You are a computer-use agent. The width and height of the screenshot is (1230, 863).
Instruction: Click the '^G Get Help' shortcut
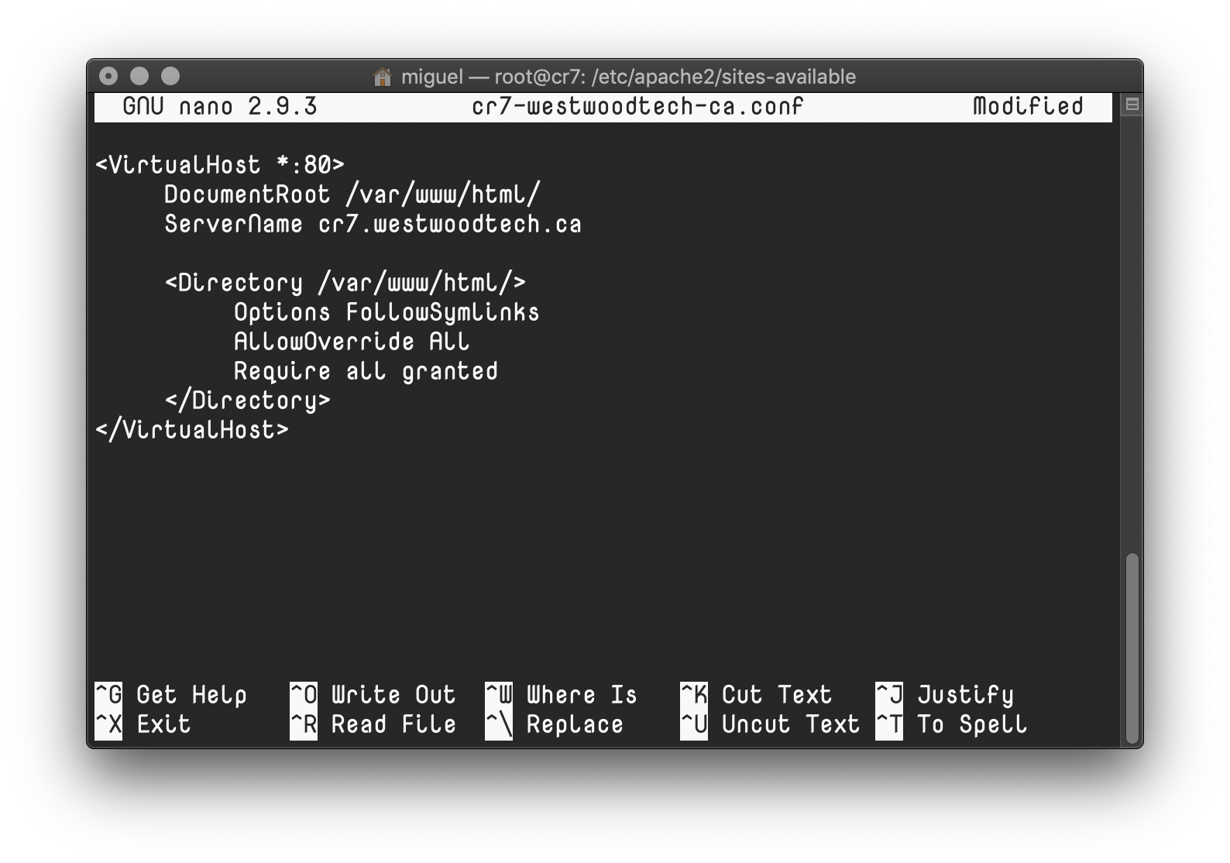tap(171, 695)
